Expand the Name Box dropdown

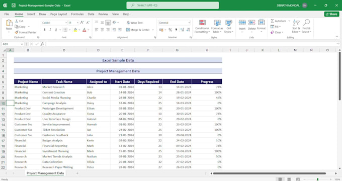click(x=22, y=44)
